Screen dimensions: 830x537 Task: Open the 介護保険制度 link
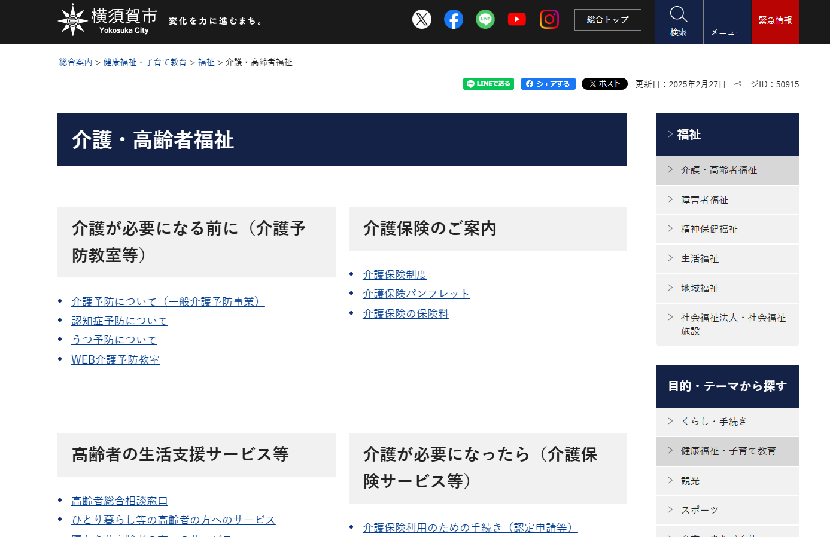pyautogui.click(x=395, y=274)
